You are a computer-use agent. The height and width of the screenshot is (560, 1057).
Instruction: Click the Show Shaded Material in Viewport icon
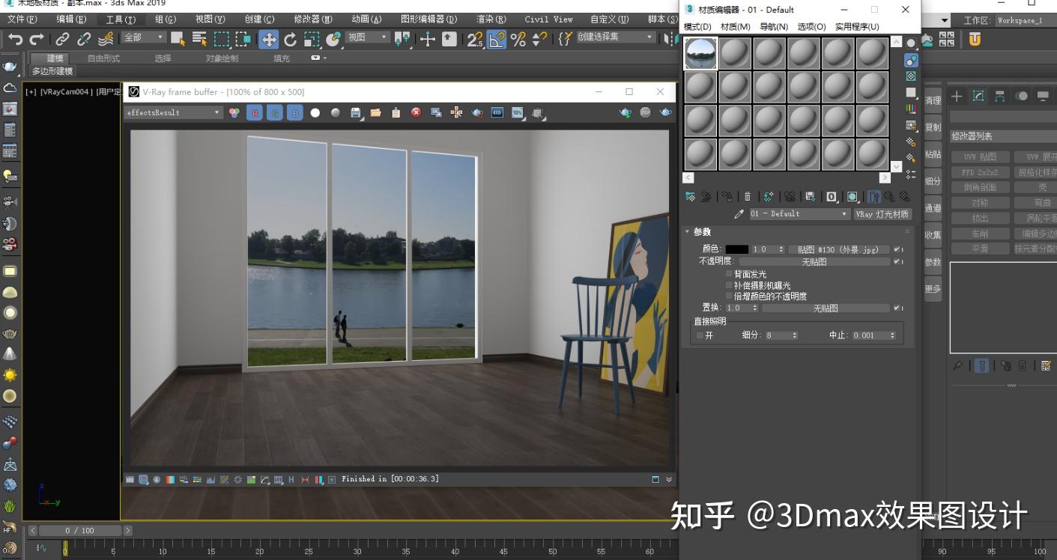853,196
